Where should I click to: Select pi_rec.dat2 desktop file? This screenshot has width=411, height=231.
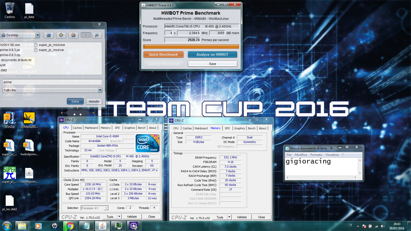(x=10, y=203)
